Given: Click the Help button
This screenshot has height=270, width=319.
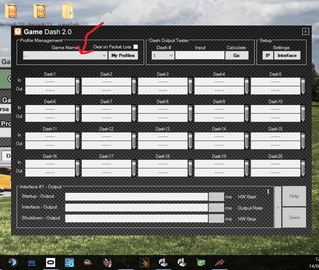Looking at the screenshot, I should tap(294, 196).
